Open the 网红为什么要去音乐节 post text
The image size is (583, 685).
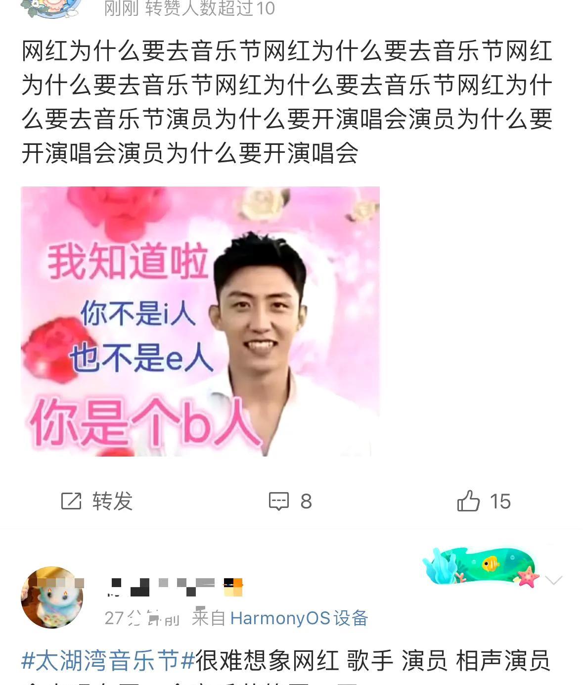(287, 102)
